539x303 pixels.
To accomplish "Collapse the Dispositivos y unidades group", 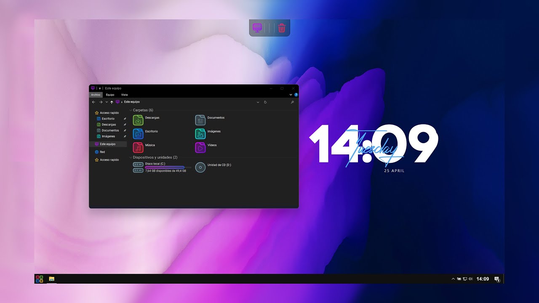I will tap(131, 157).
